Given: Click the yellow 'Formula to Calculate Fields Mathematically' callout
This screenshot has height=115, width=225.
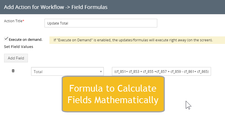Looking at the screenshot, I should (x=113, y=94).
